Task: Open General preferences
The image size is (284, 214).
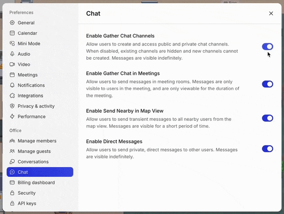Action: [x=40, y=23]
